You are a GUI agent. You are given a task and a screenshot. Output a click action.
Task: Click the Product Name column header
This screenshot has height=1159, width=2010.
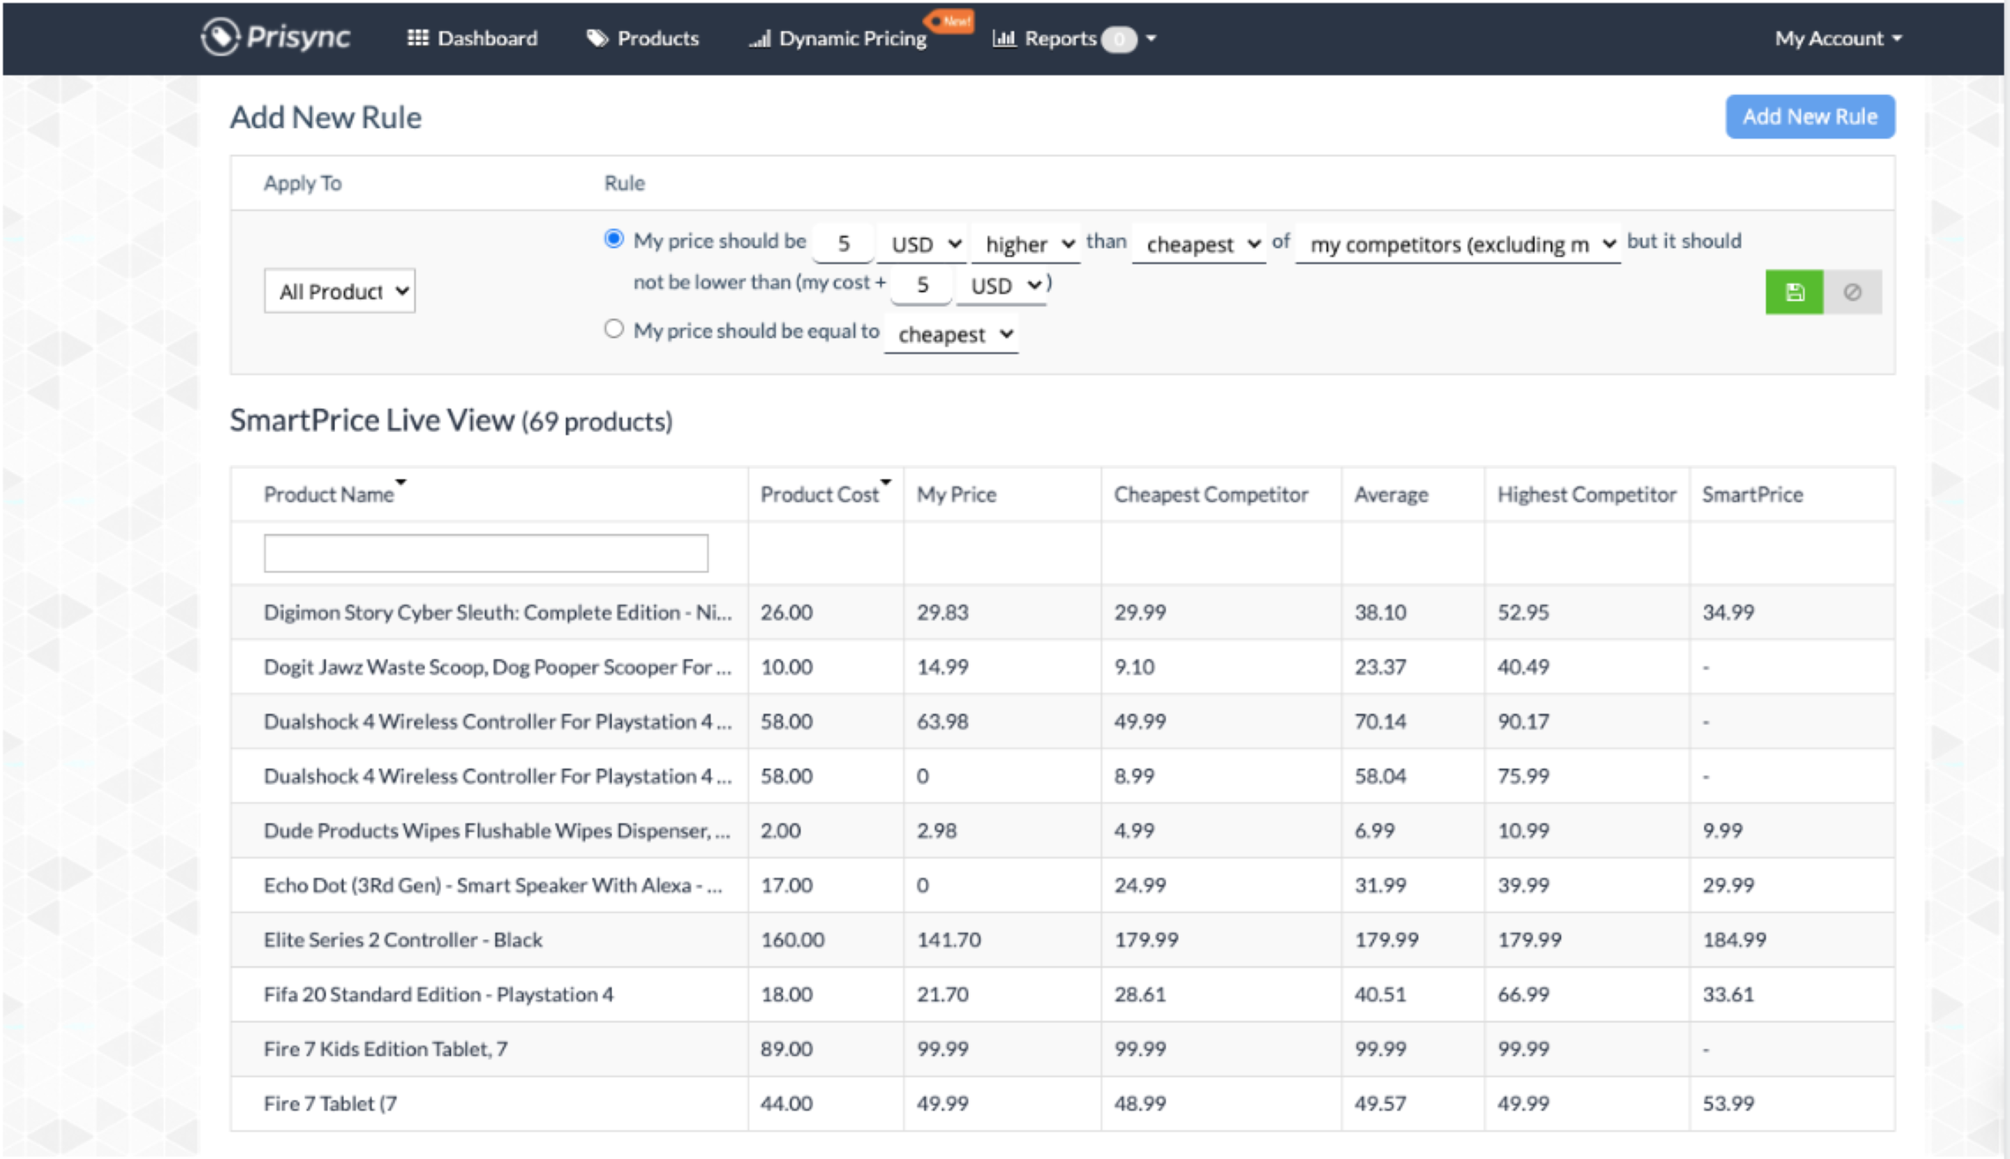pos(329,494)
